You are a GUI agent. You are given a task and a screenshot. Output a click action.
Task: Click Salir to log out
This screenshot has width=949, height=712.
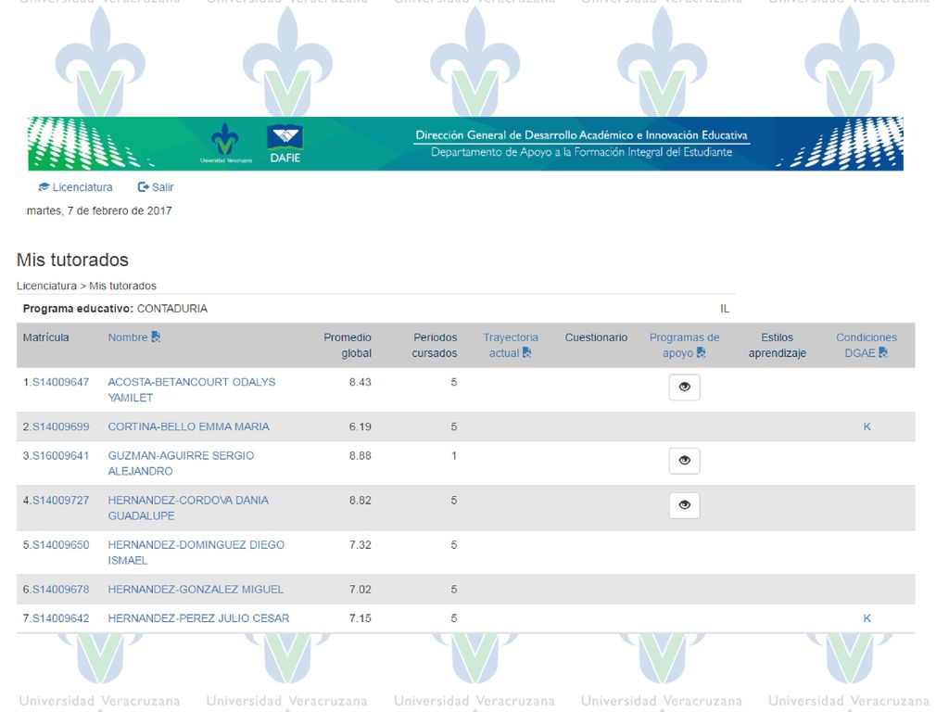(x=156, y=187)
